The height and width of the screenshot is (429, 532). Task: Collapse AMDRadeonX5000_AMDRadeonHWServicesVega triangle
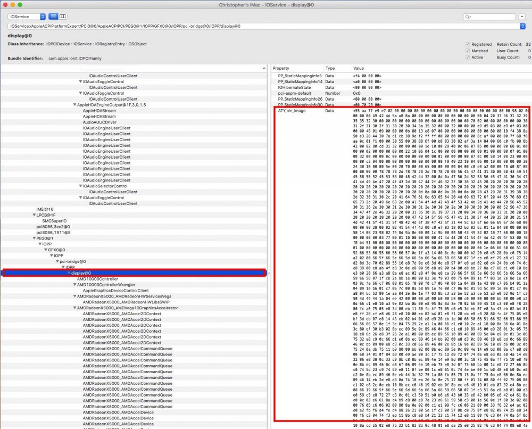74,296
